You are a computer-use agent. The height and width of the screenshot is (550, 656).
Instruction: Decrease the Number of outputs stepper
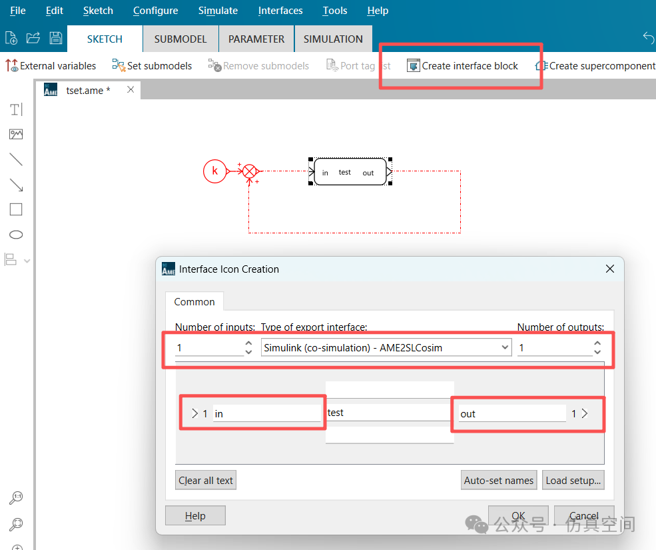click(x=597, y=352)
